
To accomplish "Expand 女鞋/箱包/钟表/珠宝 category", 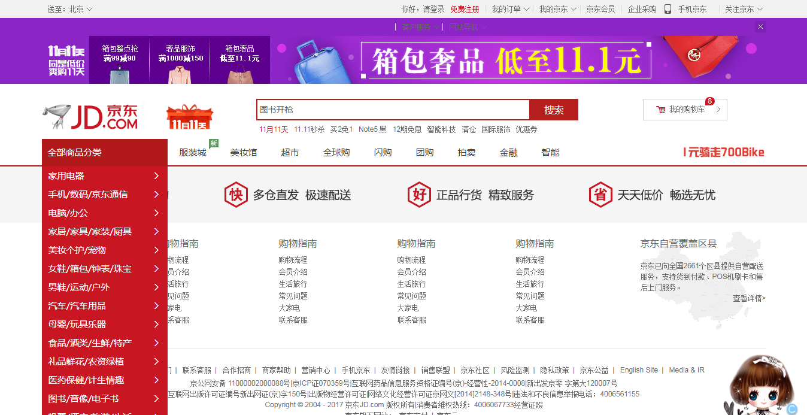I will [x=105, y=268].
